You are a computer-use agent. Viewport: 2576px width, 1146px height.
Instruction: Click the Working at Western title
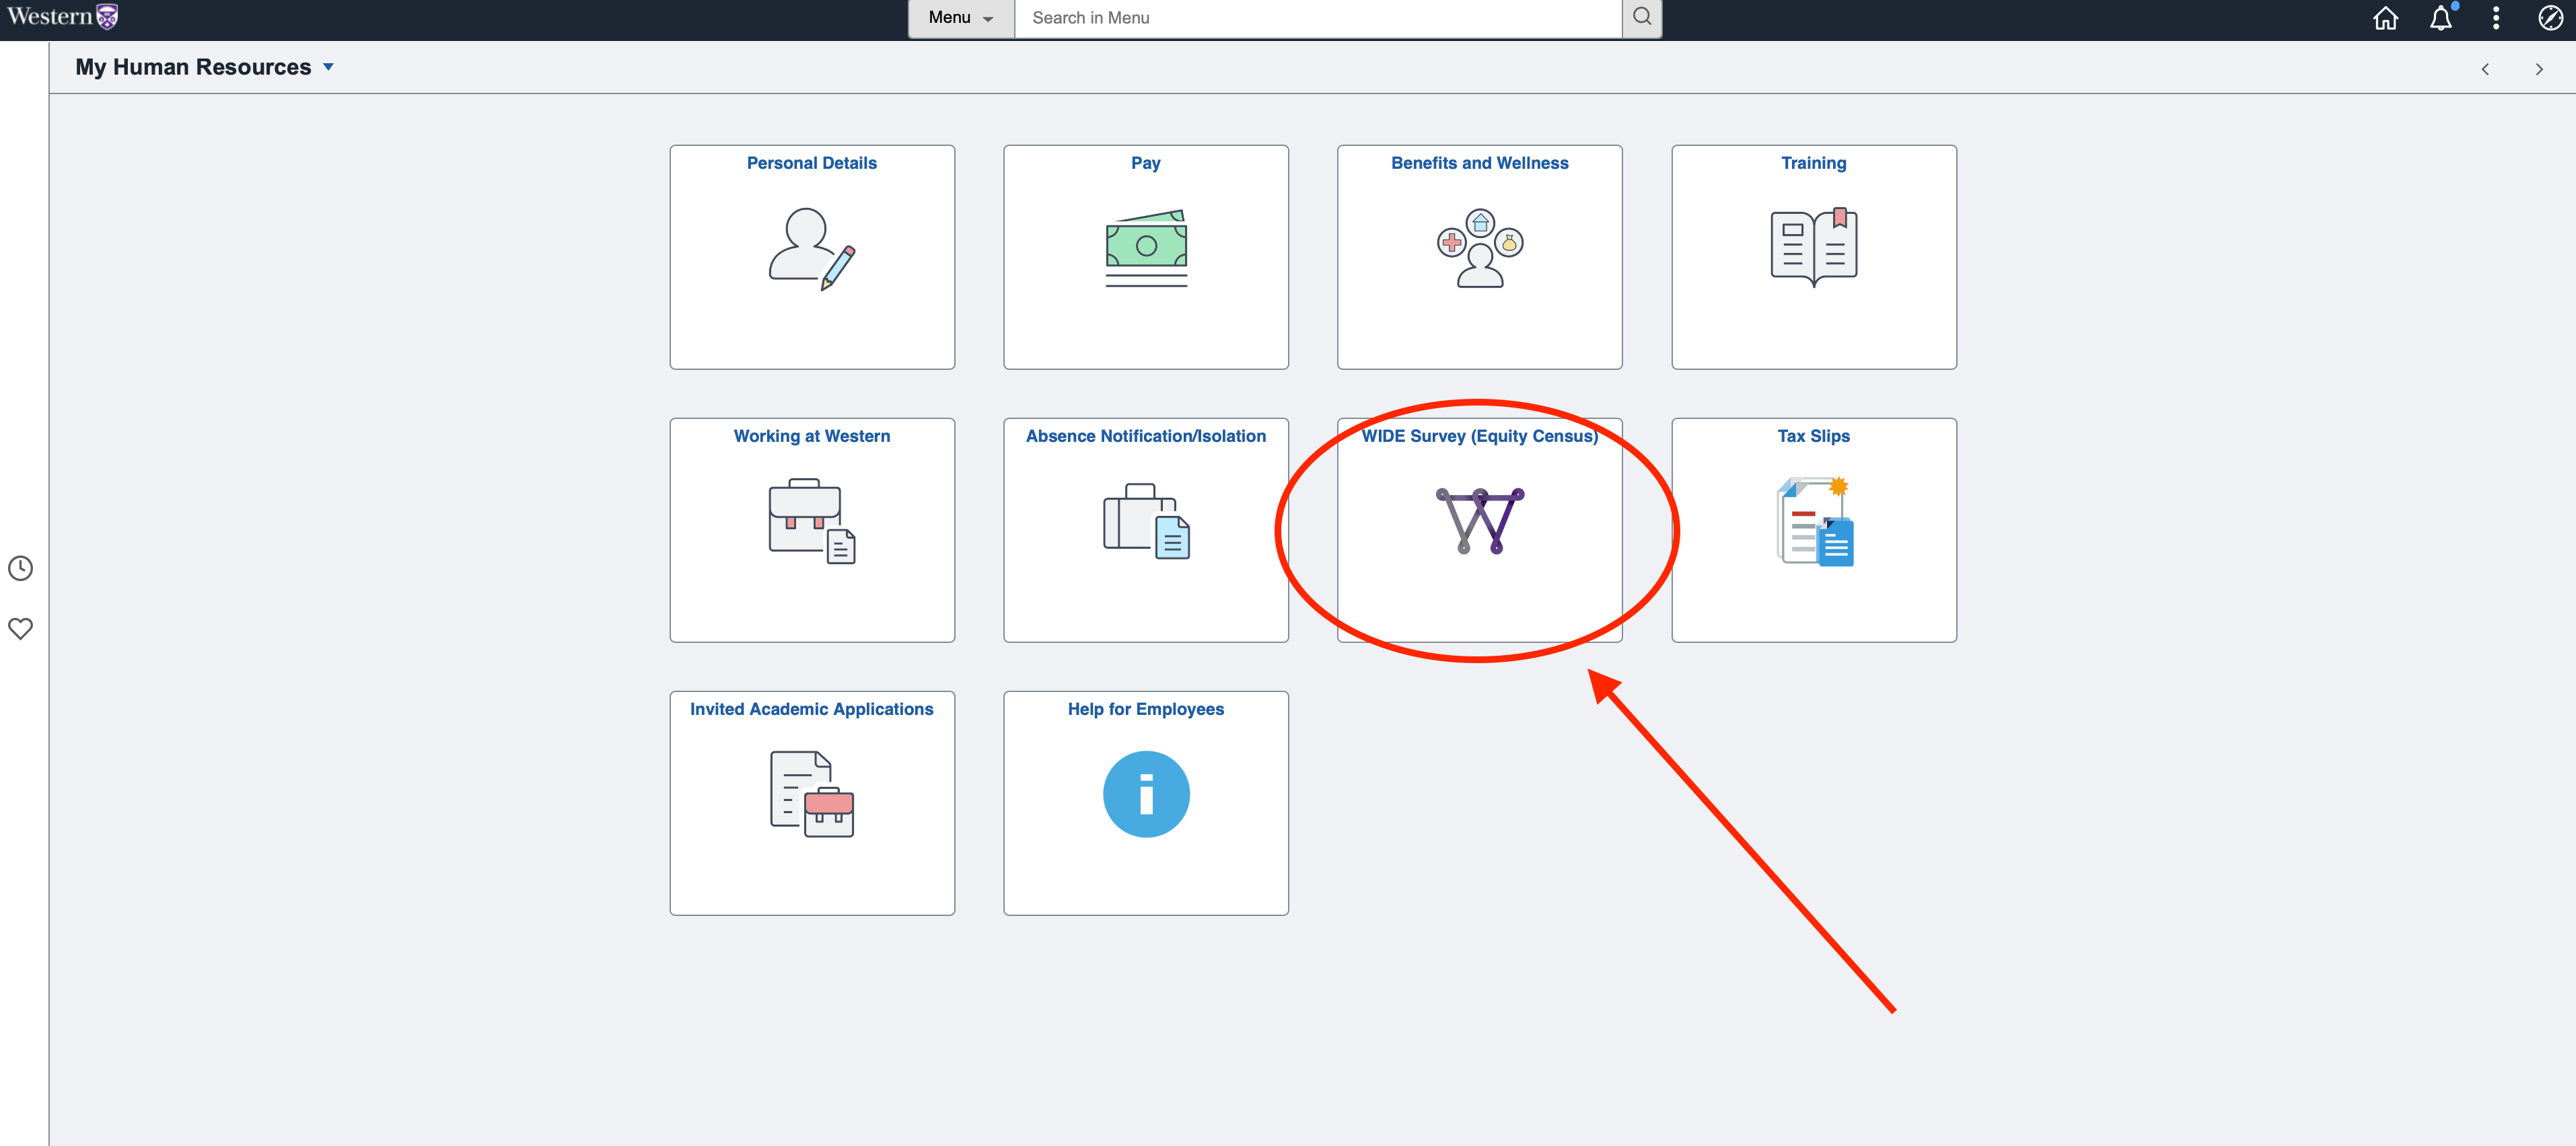click(811, 436)
